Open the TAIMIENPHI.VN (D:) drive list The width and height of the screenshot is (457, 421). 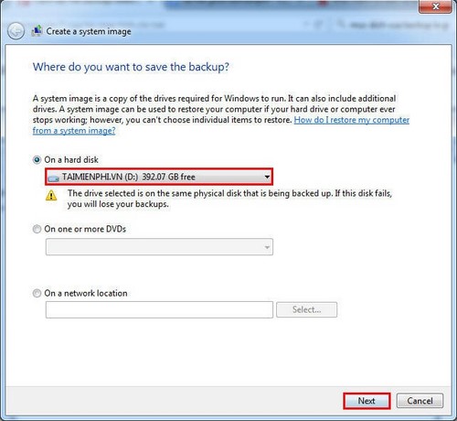coord(159,177)
